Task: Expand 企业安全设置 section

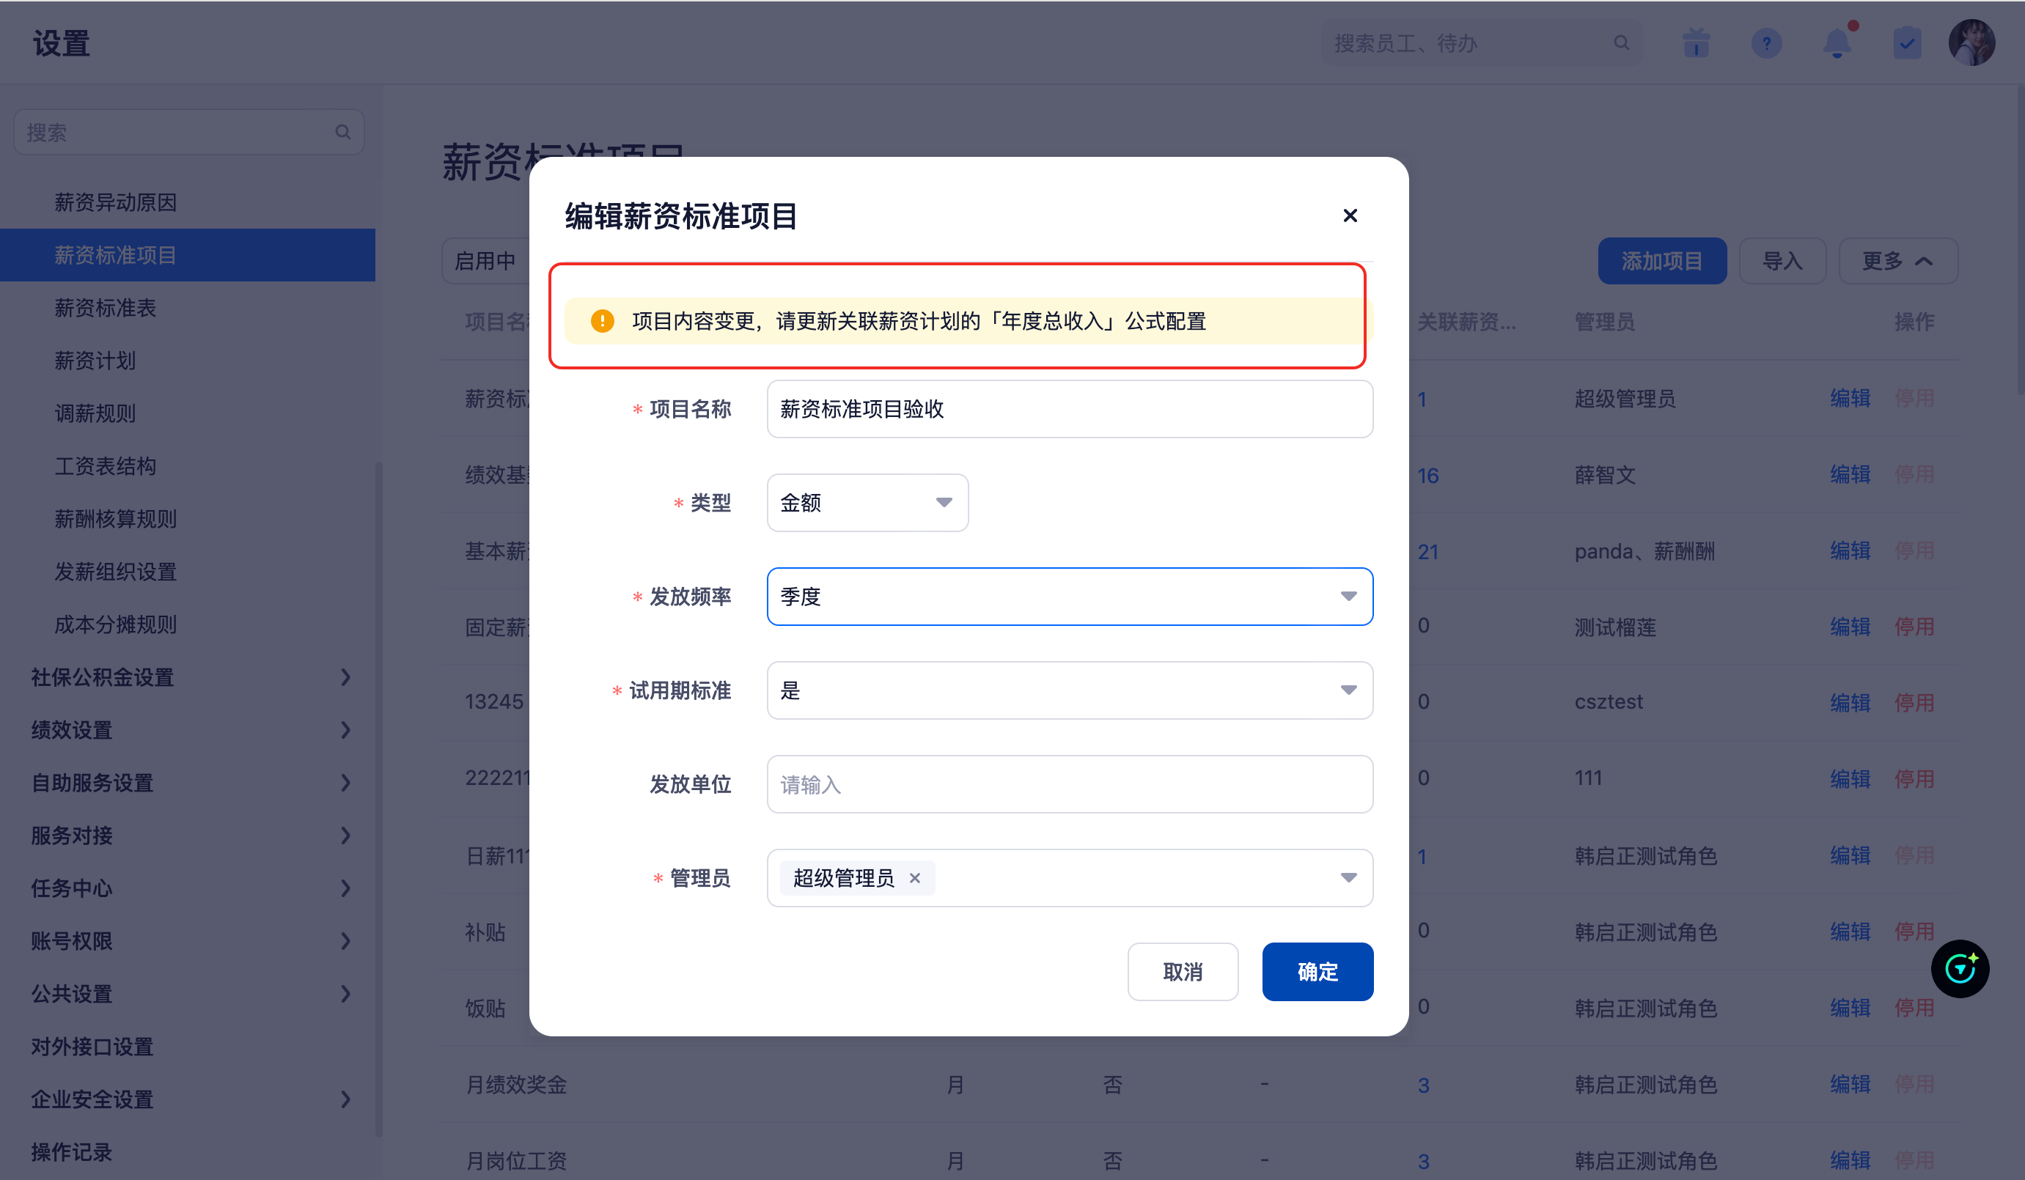Action: (345, 1099)
